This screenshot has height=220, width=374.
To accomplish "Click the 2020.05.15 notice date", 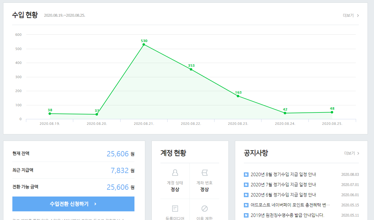I will 350,205.
